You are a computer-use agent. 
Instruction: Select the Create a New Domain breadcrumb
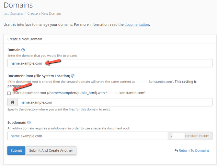tap(44, 14)
